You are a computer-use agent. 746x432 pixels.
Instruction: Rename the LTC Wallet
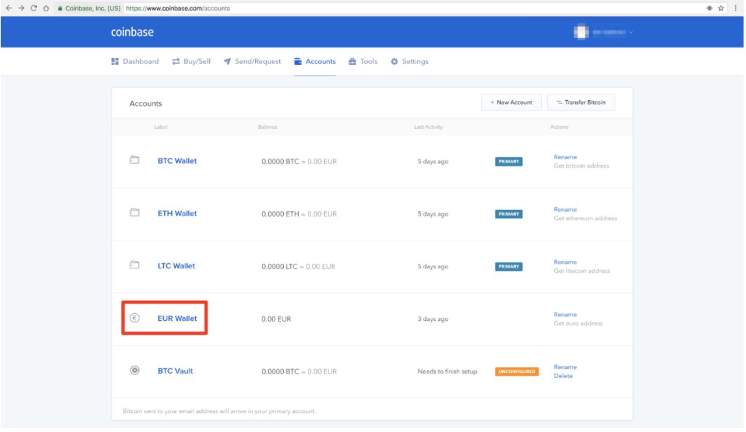[565, 262]
